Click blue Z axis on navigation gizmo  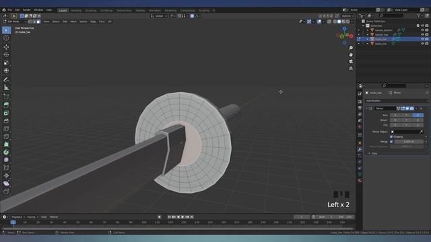coord(344,28)
